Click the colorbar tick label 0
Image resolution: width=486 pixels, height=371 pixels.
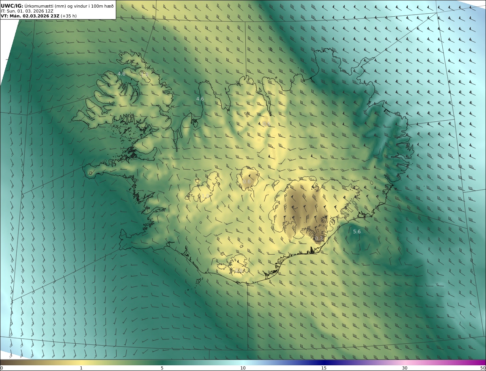(x=2, y=368)
